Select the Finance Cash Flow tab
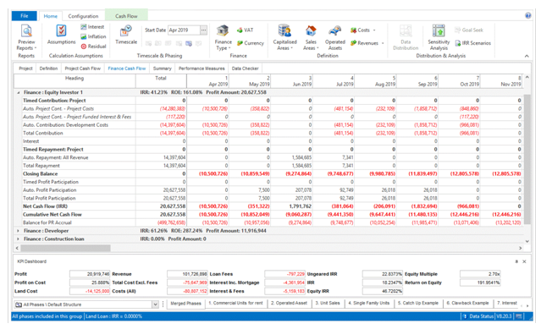The image size is (541, 329). tap(127, 69)
